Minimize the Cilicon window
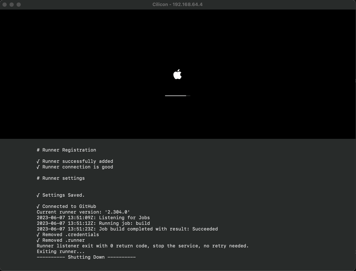The image size is (356, 271). click(x=12, y=4)
